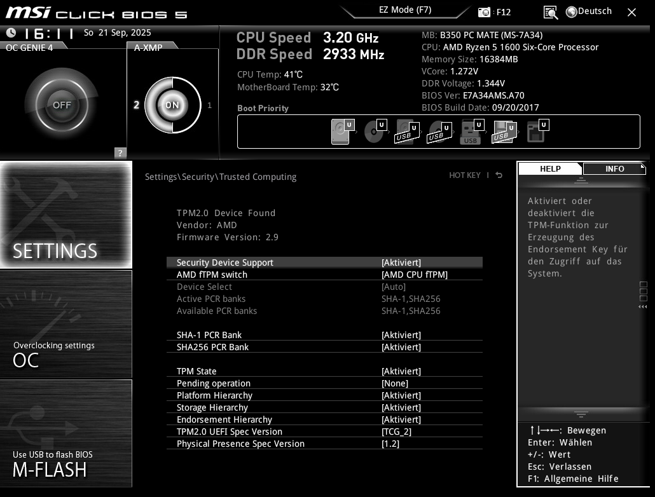
Task: Open the M-FLASH section
Action: [x=66, y=433]
